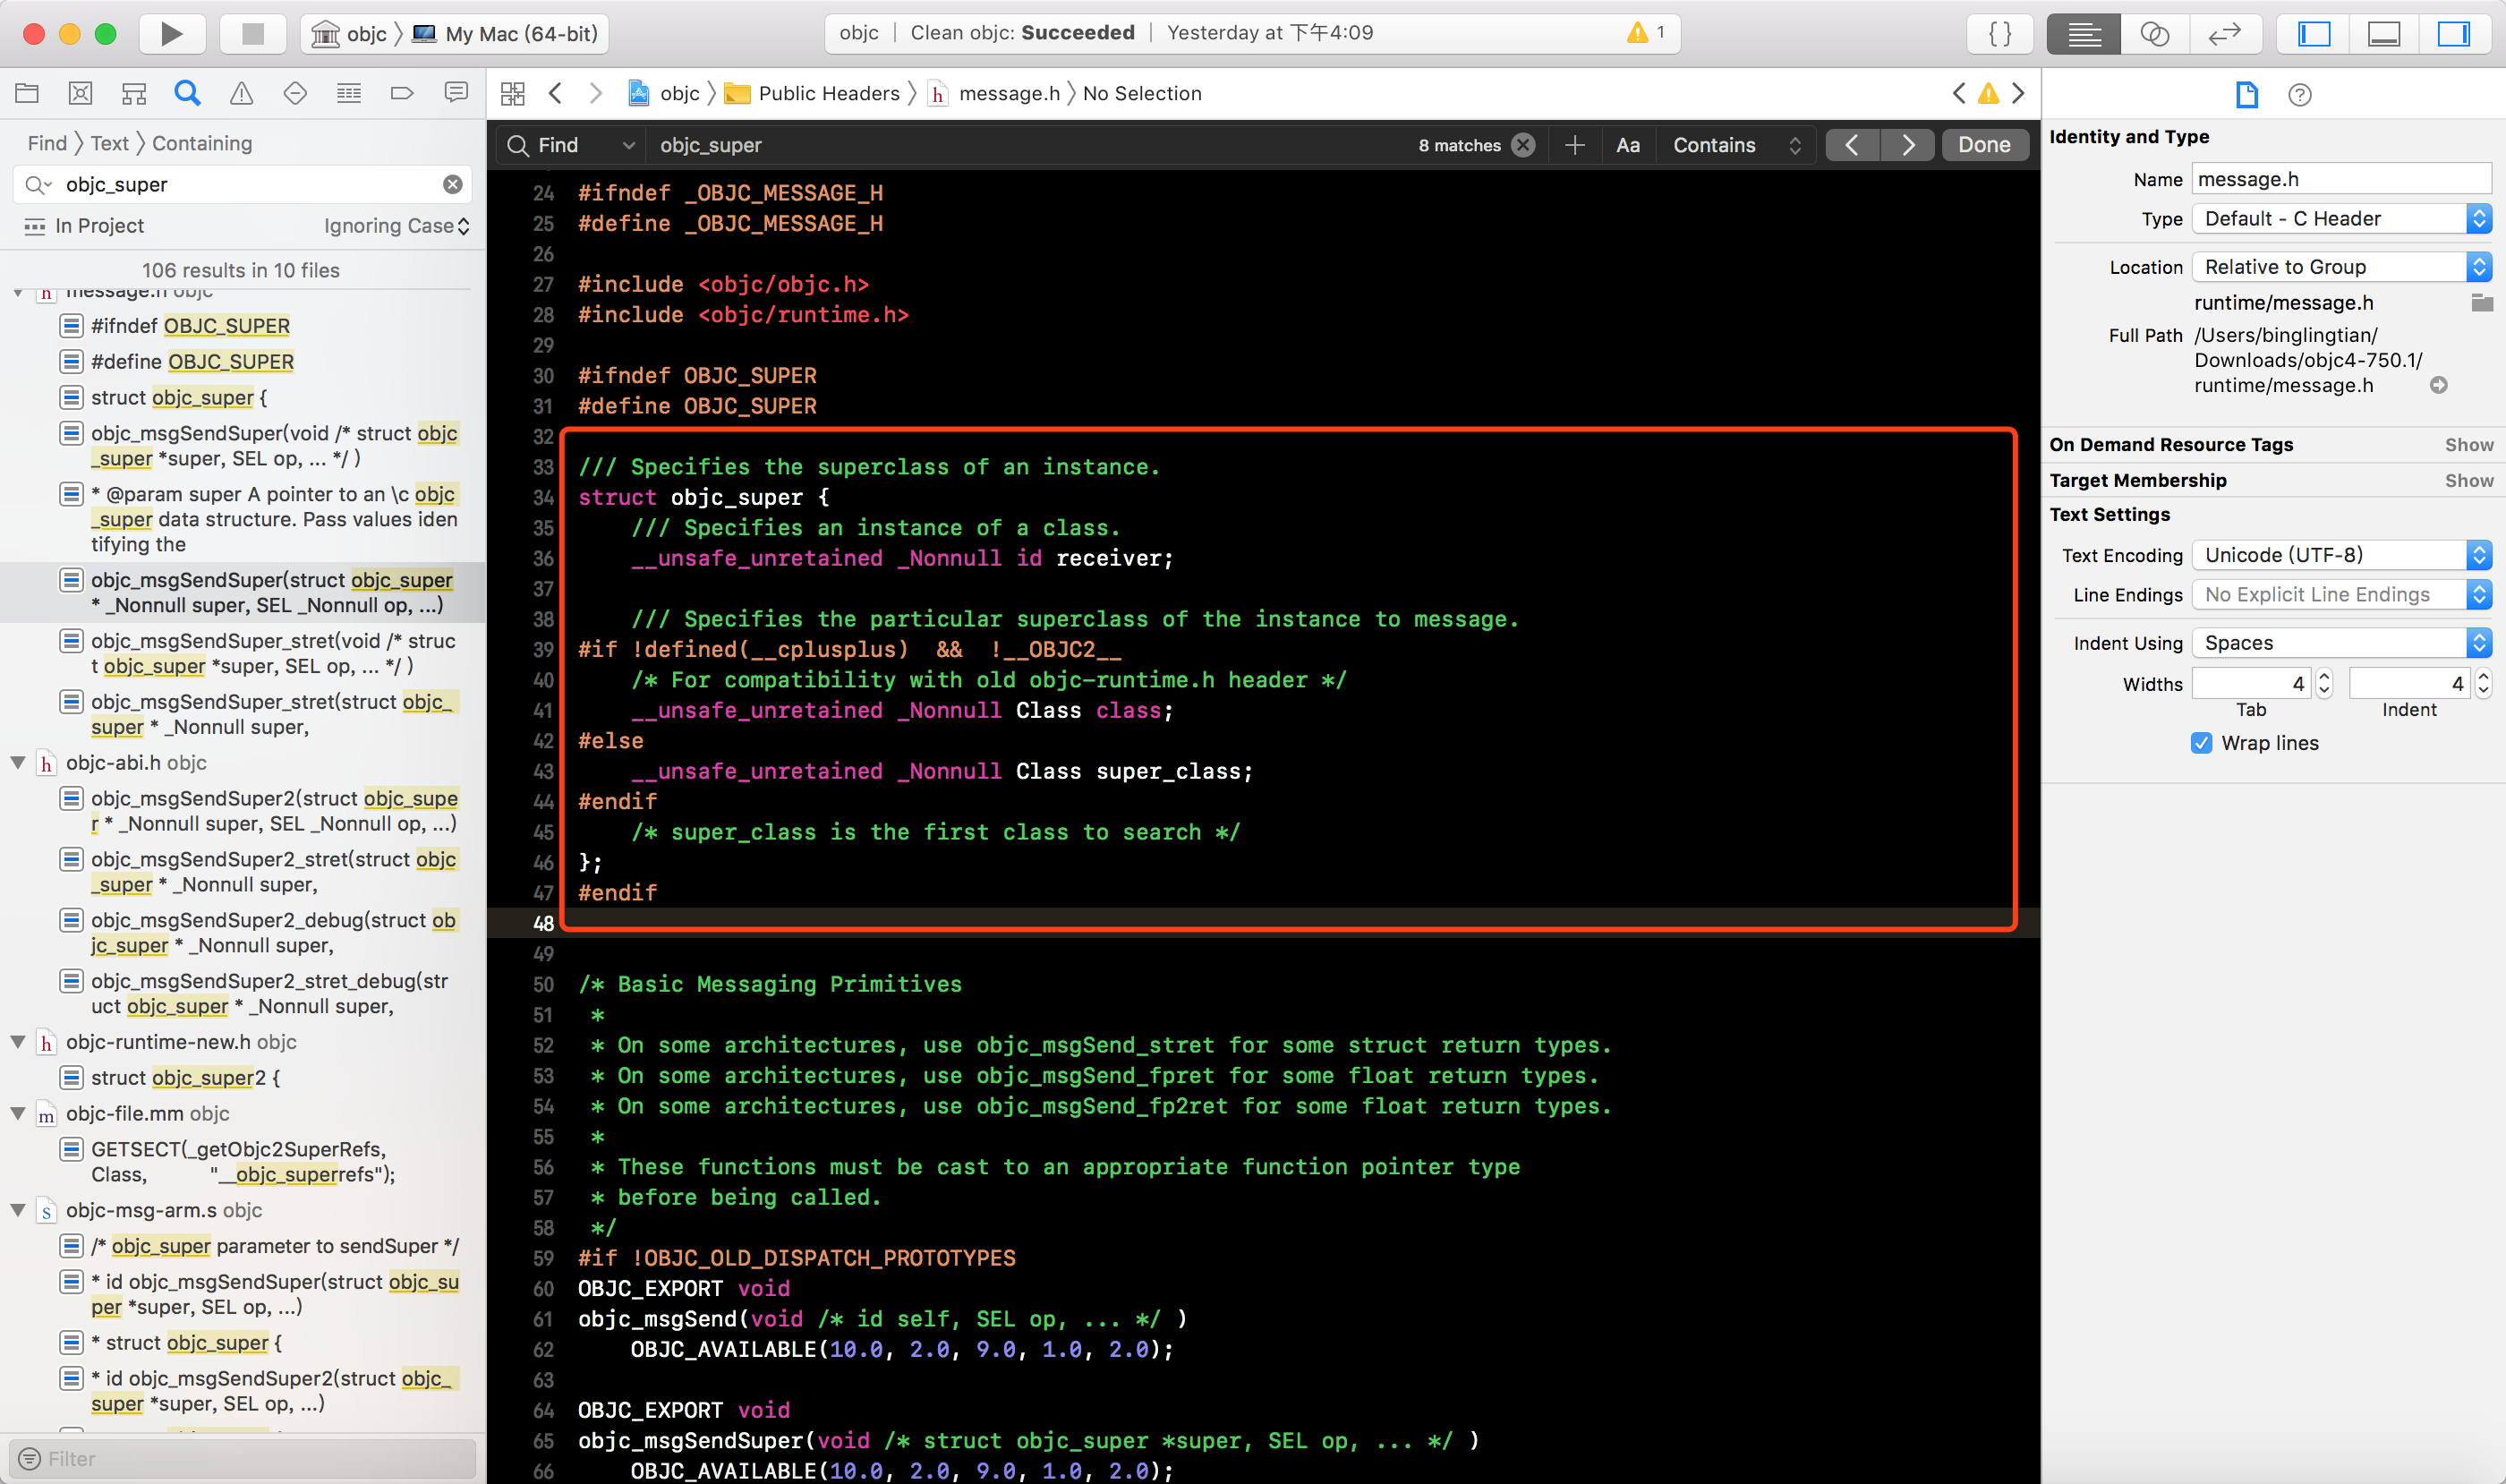Show the Version editor arrows icon
This screenshot has width=2506, height=1484.
[2224, 33]
